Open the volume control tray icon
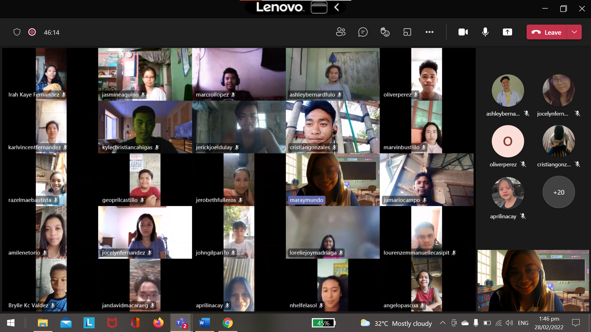This screenshot has height=332, width=591. (509, 323)
